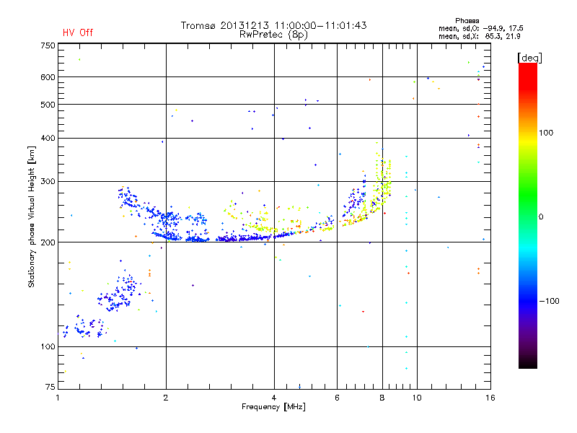Click the x-axis tick label '4'
Screen dimensions: 577x433
click(274, 398)
